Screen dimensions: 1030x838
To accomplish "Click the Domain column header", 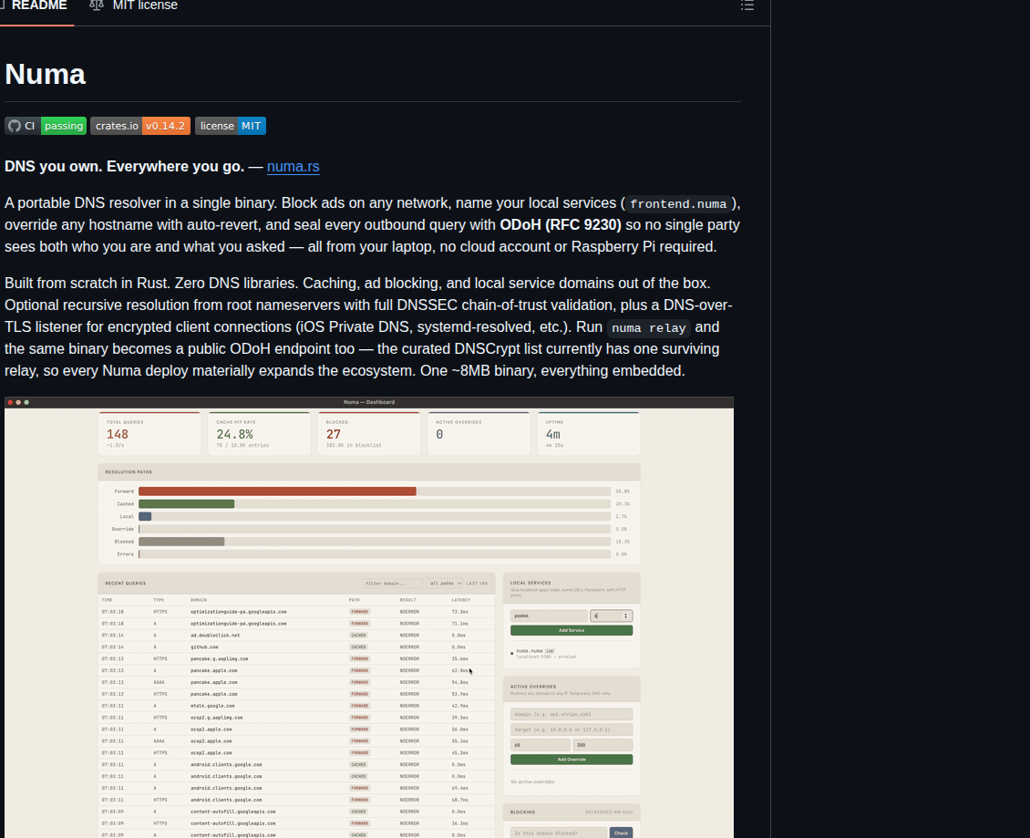I will point(199,600).
